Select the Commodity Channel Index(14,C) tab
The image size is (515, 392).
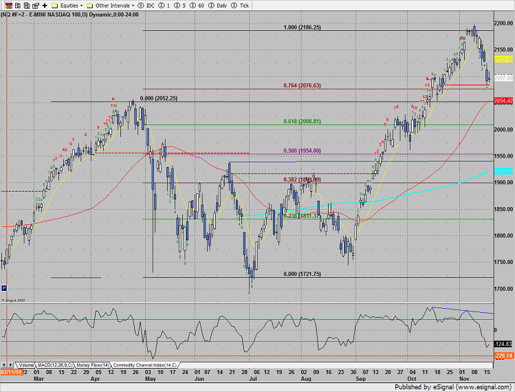coord(145,364)
